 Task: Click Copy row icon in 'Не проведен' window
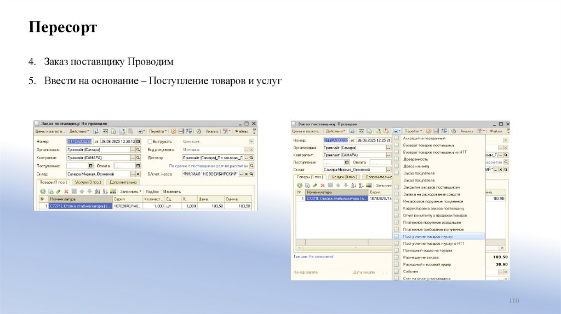[x=51, y=191]
